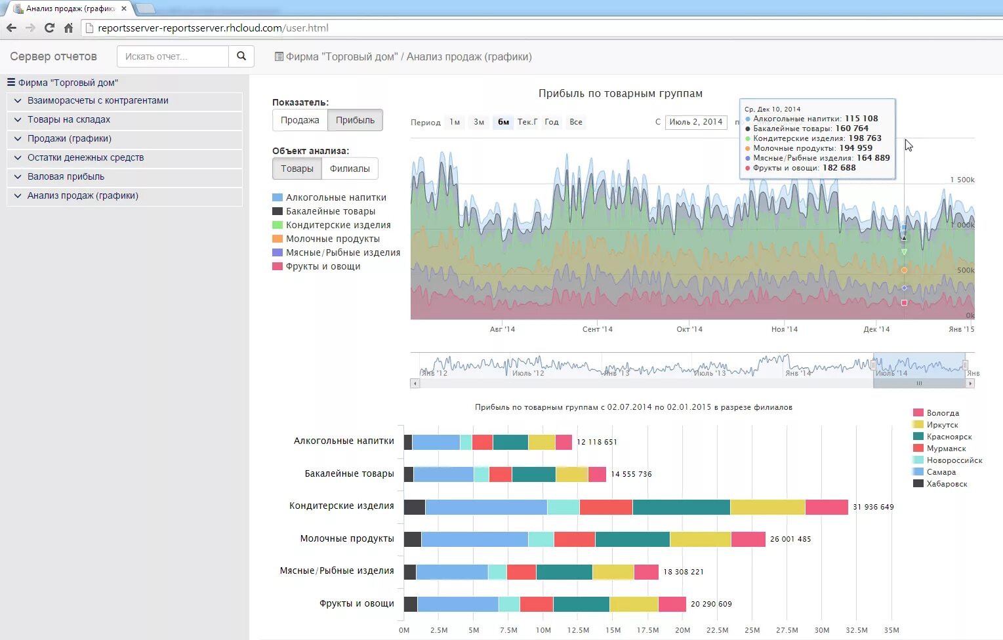Toggle Алкогольные напитки legend series

(x=329, y=197)
